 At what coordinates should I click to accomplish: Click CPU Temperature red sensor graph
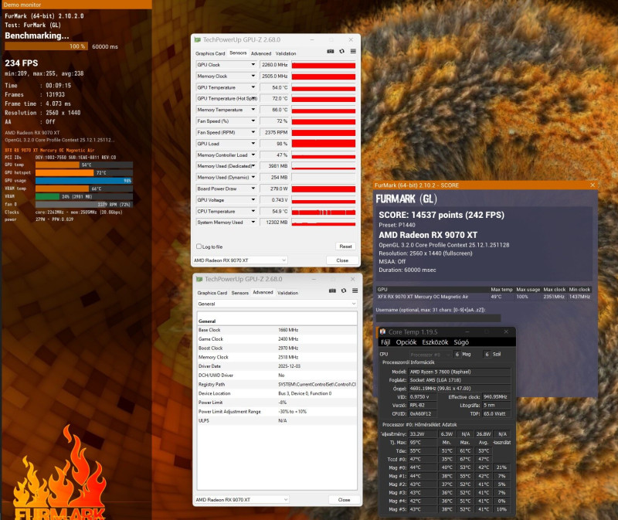tap(324, 212)
